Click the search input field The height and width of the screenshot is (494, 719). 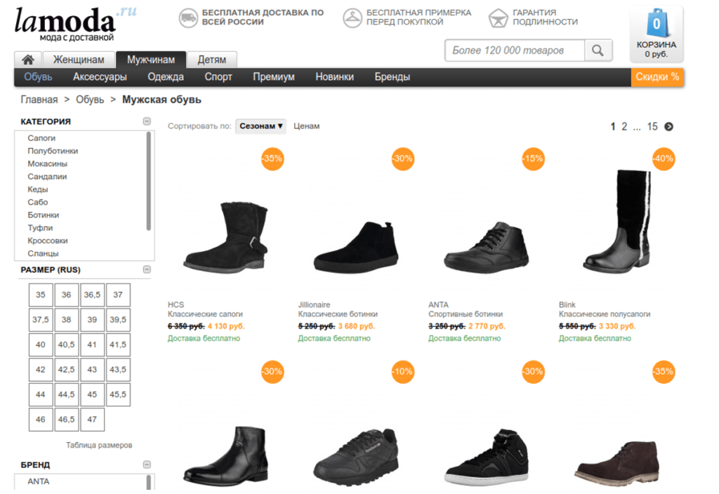coord(515,51)
